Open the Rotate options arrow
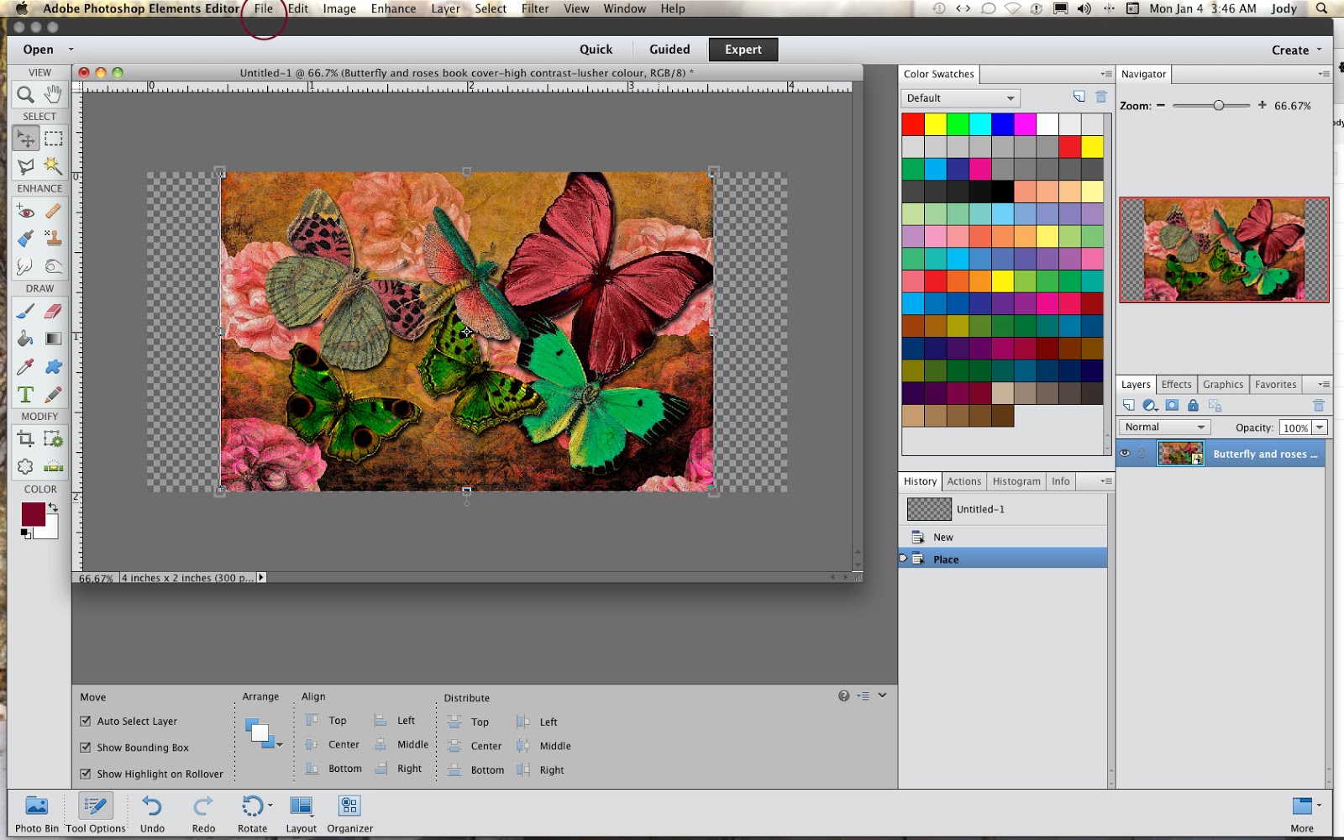Viewport: 1344px width, 840px height. tap(270, 805)
